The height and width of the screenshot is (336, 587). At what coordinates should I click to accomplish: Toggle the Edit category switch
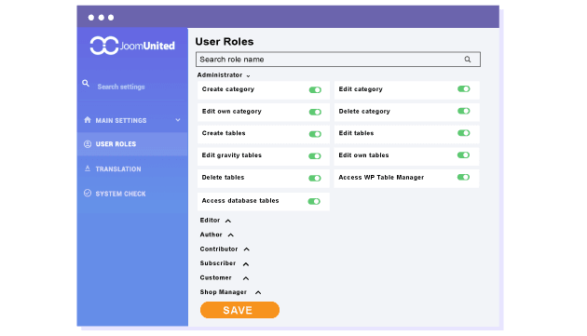click(x=463, y=89)
